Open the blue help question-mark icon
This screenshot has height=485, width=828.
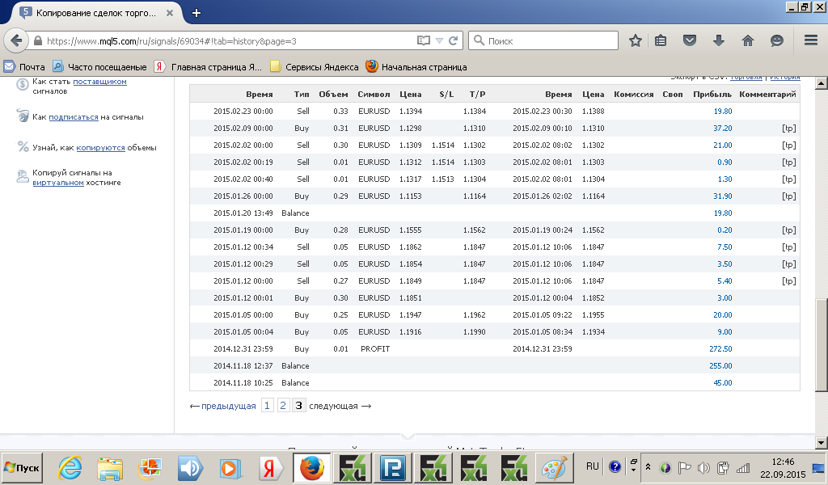(615, 466)
